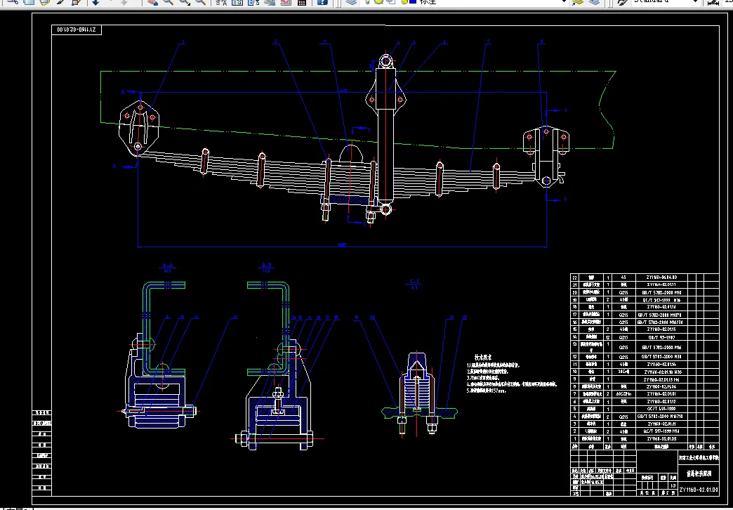Viewport: 733px width, 510px height.
Task: Click the Help question mark icon
Action: pos(323,2)
